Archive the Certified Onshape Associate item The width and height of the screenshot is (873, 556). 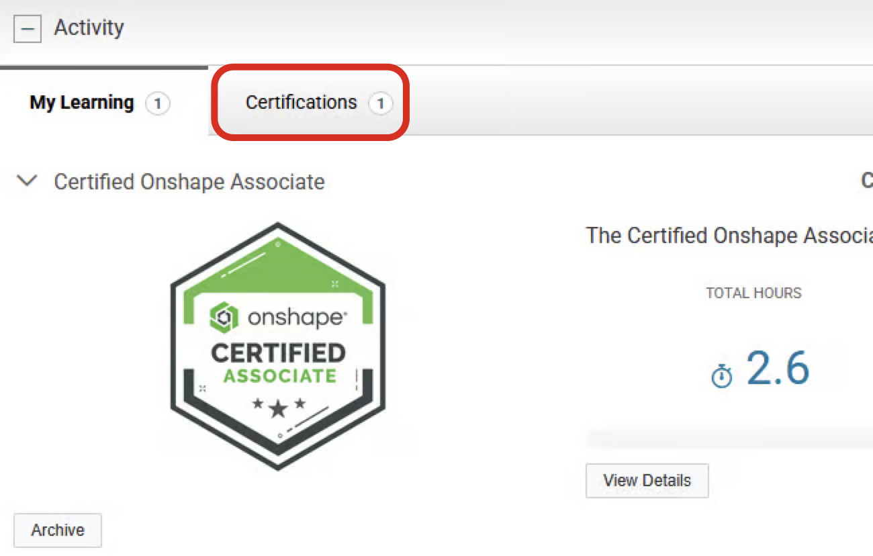click(x=58, y=530)
